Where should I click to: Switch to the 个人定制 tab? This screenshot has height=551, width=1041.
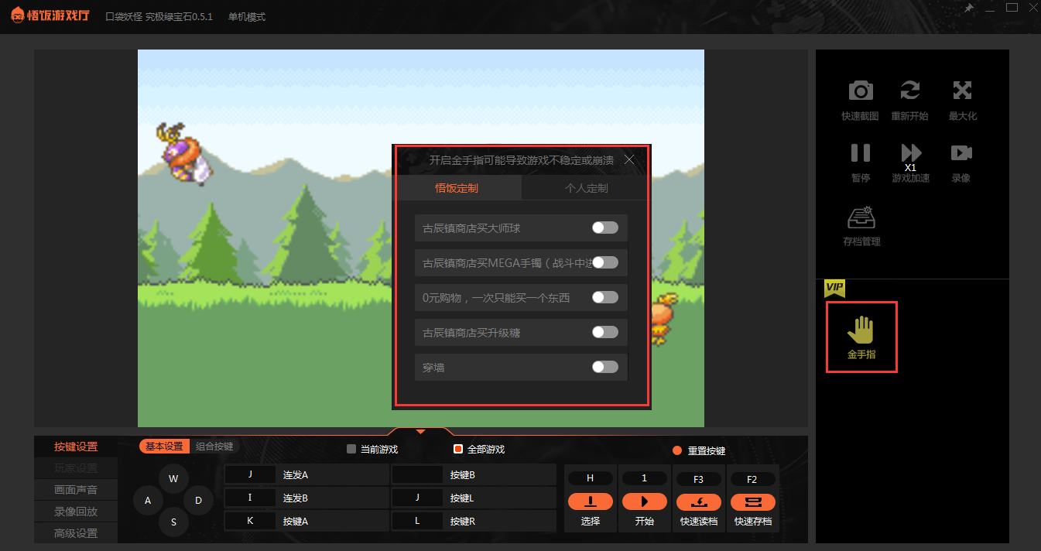click(x=586, y=188)
